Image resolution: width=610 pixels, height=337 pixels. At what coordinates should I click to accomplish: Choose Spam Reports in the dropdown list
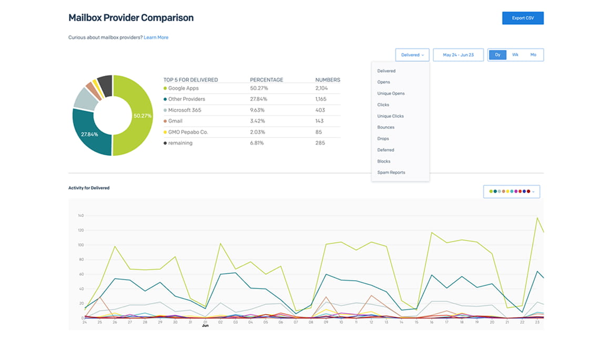tap(391, 173)
